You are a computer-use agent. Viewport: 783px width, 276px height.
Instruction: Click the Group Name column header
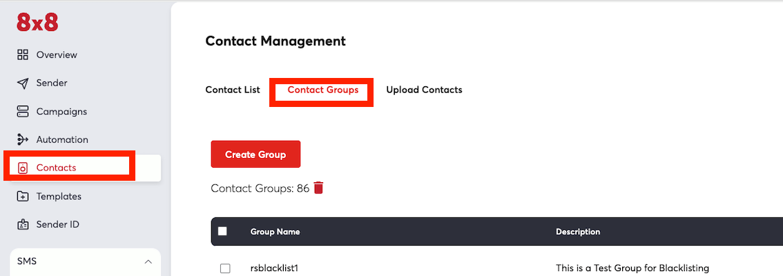click(275, 232)
